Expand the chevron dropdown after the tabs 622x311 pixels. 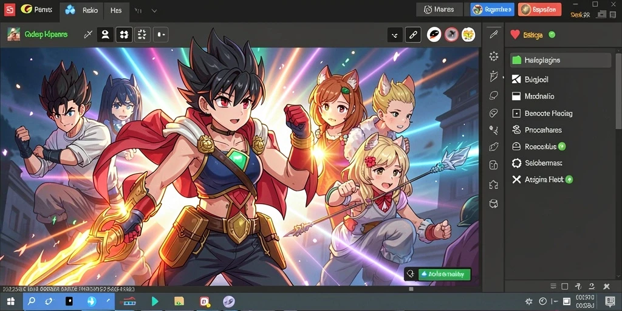(x=154, y=11)
